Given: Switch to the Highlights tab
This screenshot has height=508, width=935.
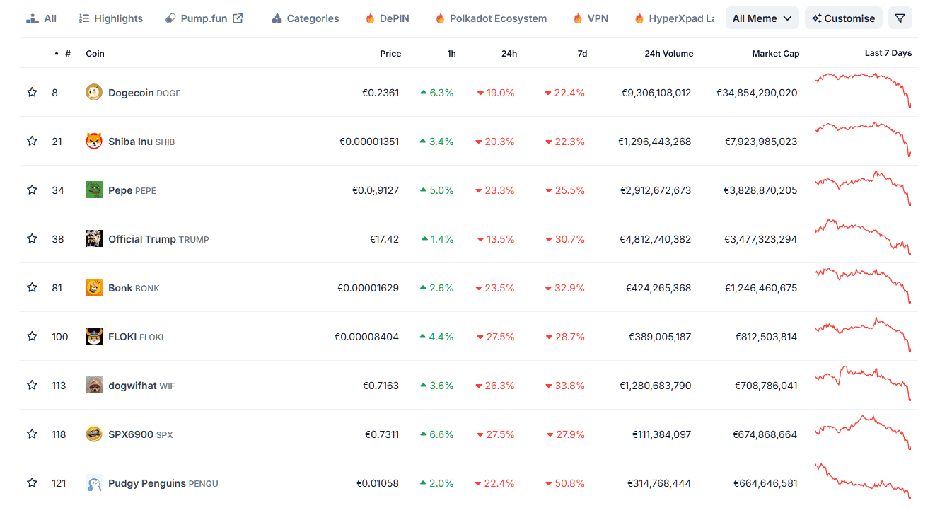Looking at the screenshot, I should coord(110,18).
